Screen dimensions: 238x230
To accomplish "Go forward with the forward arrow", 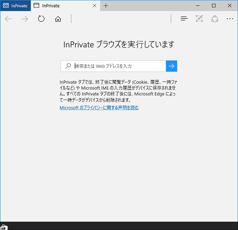I will click(25, 19).
